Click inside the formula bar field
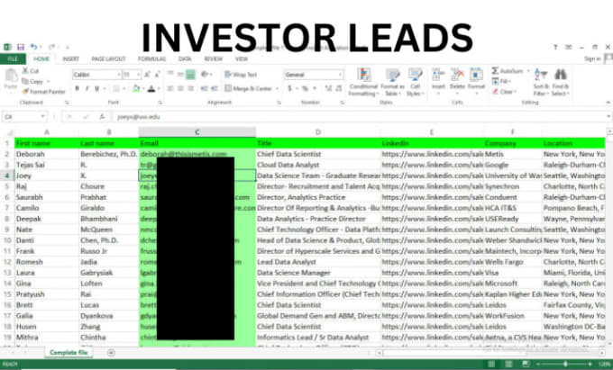 360,117
